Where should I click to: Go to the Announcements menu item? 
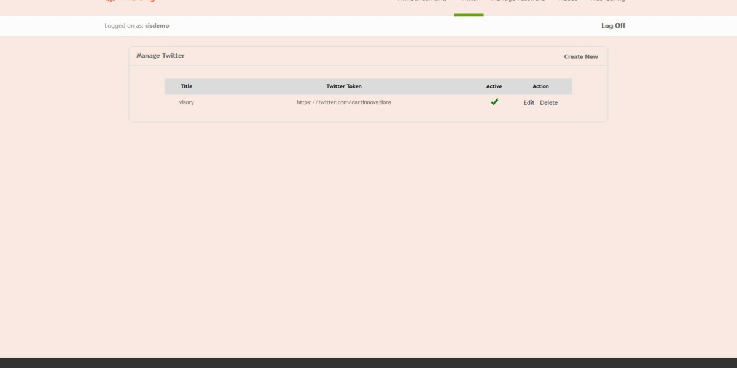(x=422, y=2)
